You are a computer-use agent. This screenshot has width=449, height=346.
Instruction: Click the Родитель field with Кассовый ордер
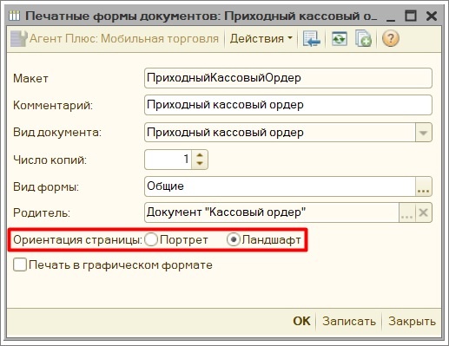272,213
